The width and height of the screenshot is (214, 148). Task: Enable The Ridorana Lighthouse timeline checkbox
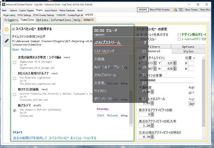(x=14, y=78)
